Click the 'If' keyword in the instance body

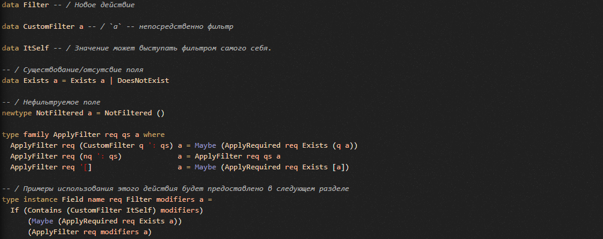pos(14,210)
